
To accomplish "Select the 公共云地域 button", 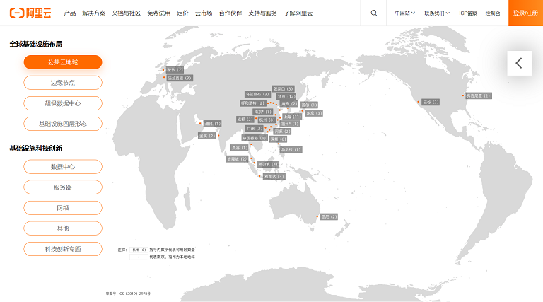I will point(63,62).
